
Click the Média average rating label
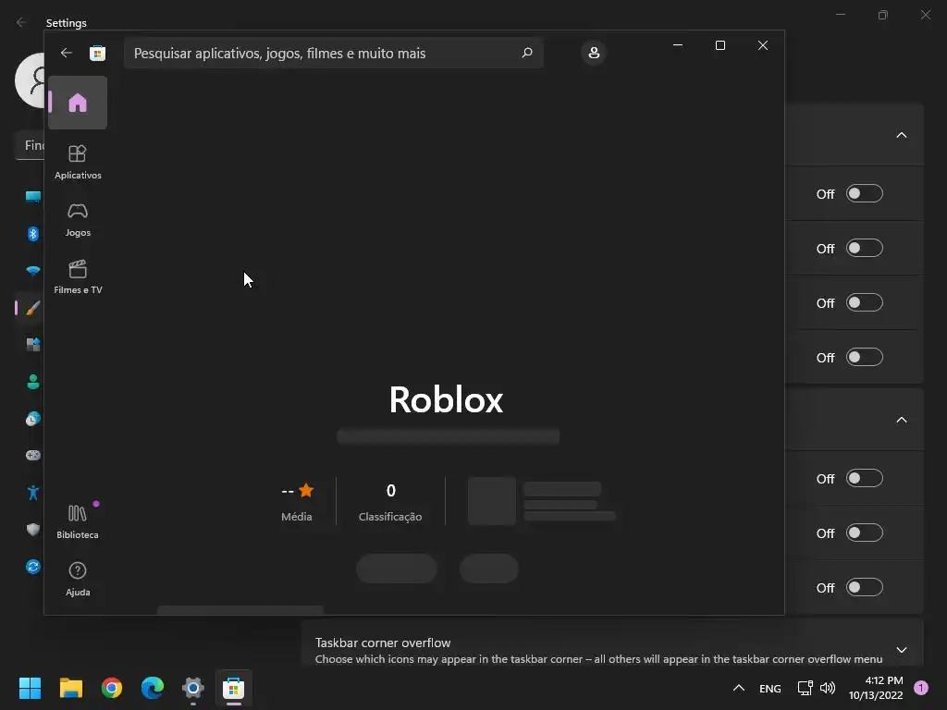coord(297,517)
